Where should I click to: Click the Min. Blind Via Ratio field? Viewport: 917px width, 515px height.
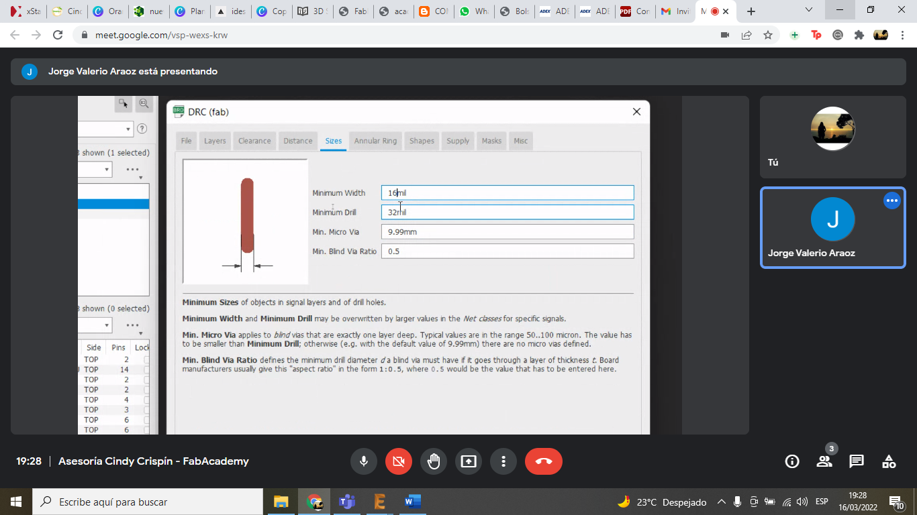[x=508, y=251]
